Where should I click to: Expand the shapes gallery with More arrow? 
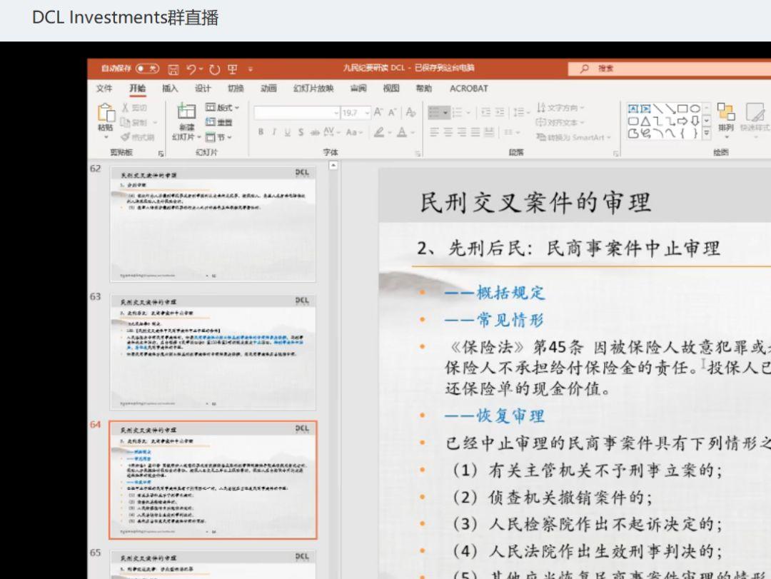707,132
